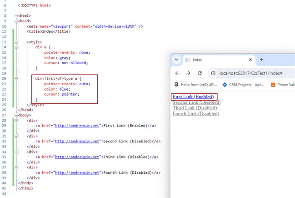Open CRM Projects bookmark
The height and width of the screenshot is (198, 295).
(243, 85)
